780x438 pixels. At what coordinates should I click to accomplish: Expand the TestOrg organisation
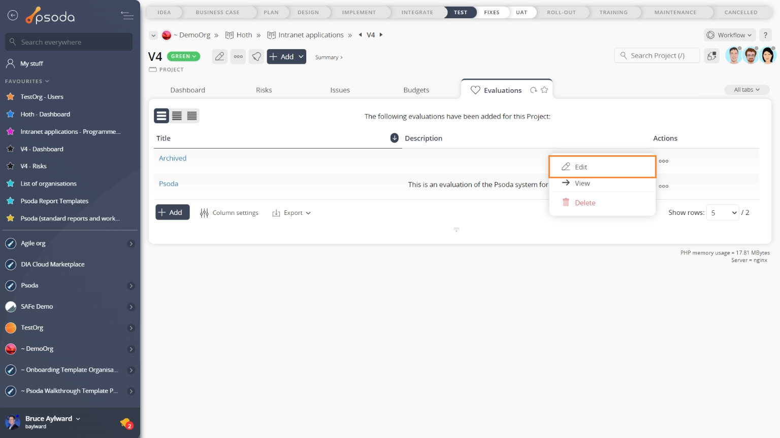pos(131,328)
